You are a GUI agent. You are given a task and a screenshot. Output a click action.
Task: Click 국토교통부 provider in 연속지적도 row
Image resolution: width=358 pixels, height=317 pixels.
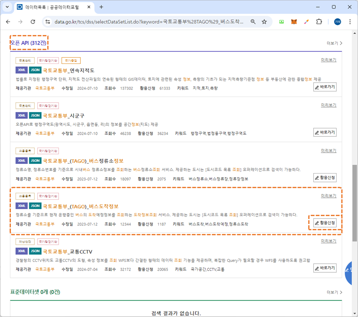click(x=45, y=88)
